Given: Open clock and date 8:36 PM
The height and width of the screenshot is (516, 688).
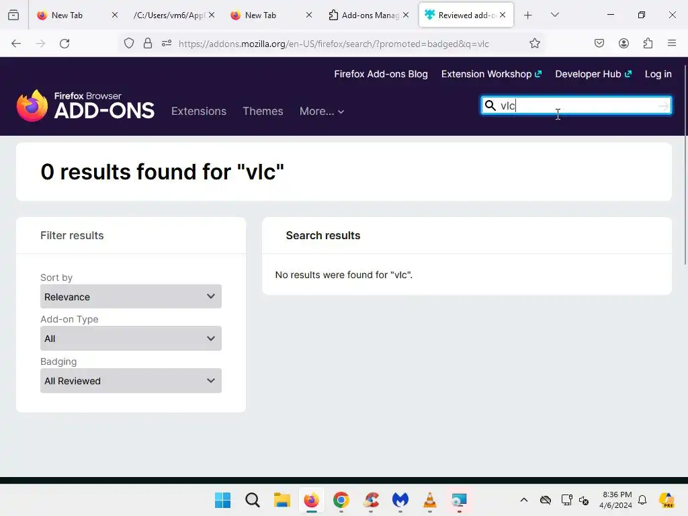Looking at the screenshot, I should (x=616, y=500).
